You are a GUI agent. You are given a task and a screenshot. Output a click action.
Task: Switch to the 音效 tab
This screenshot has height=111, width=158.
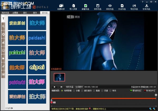35,13
